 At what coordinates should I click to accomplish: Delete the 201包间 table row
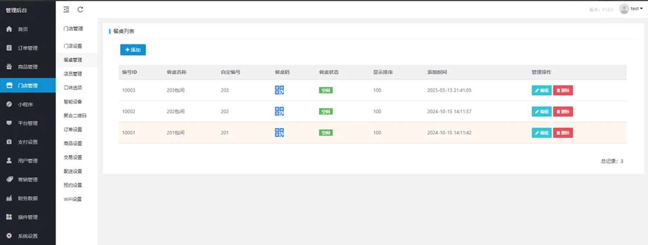pyautogui.click(x=563, y=133)
